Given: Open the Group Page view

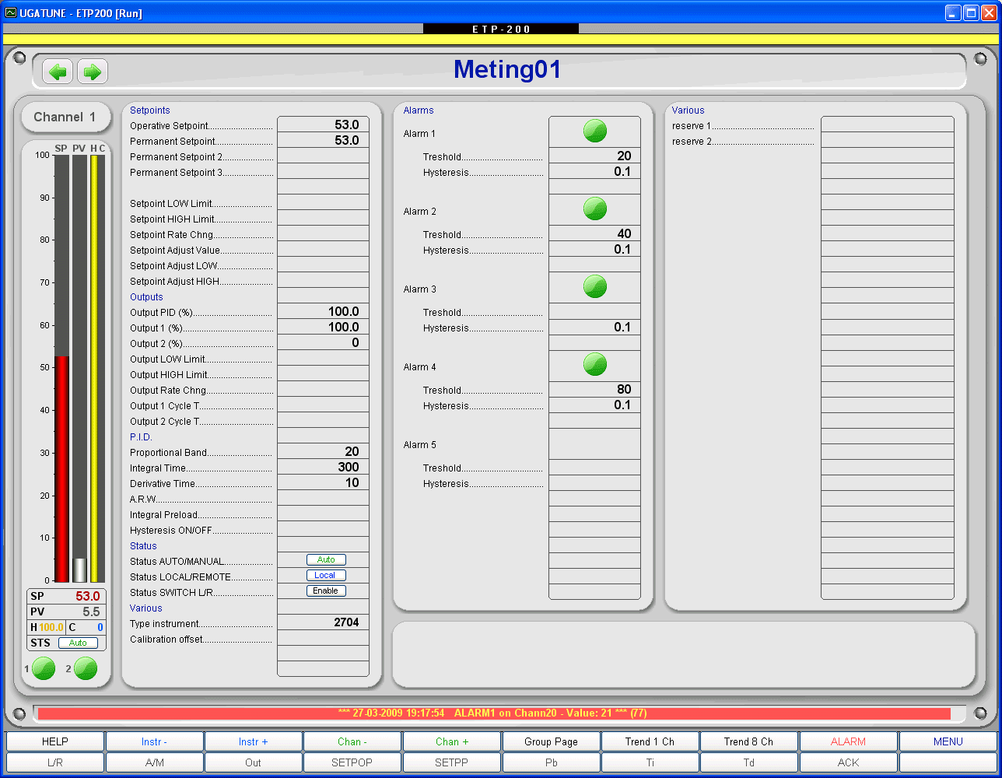Looking at the screenshot, I should tap(552, 741).
